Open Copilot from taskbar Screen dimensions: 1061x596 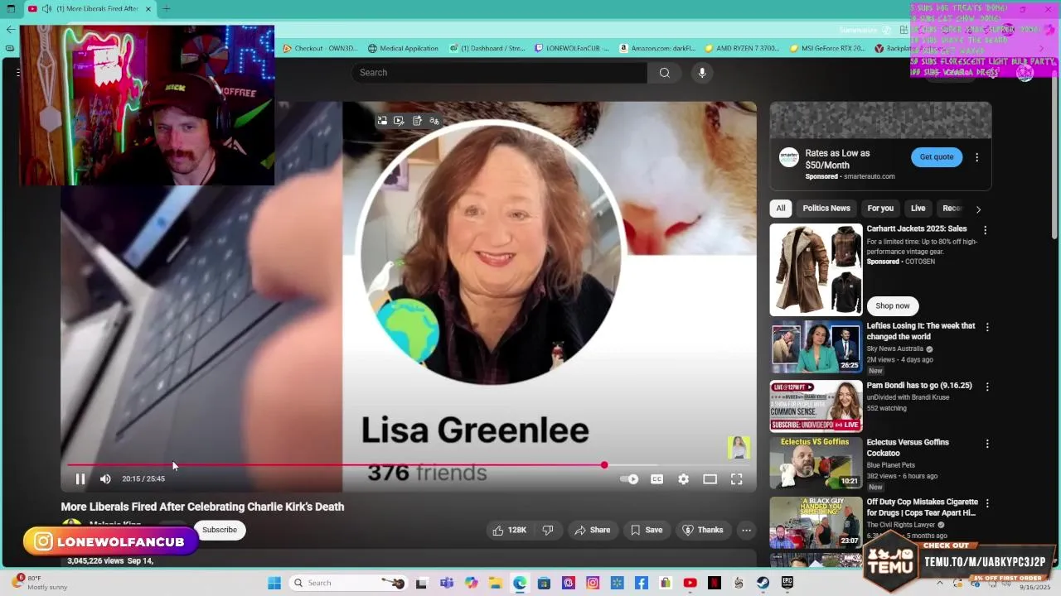point(472,583)
